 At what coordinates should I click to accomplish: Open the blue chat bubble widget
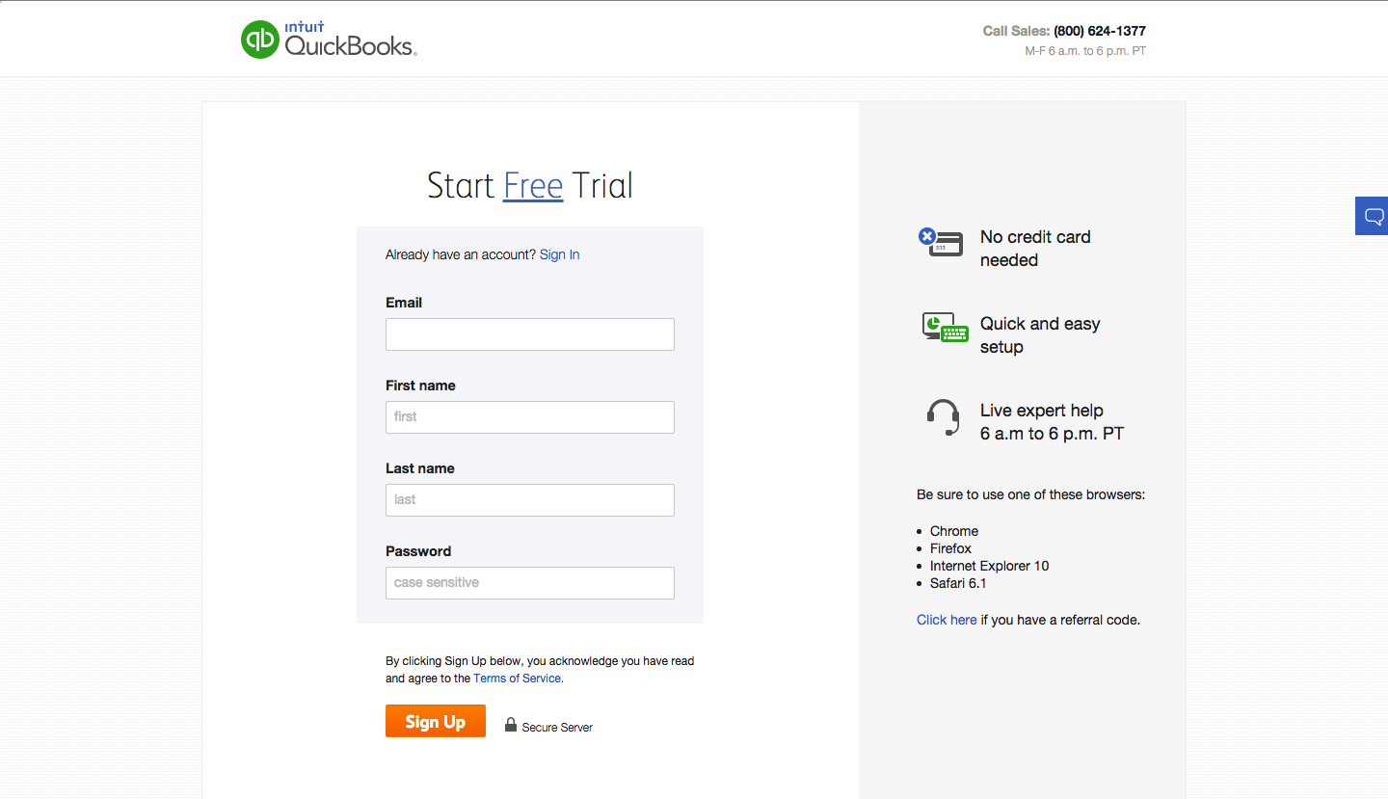tap(1374, 216)
